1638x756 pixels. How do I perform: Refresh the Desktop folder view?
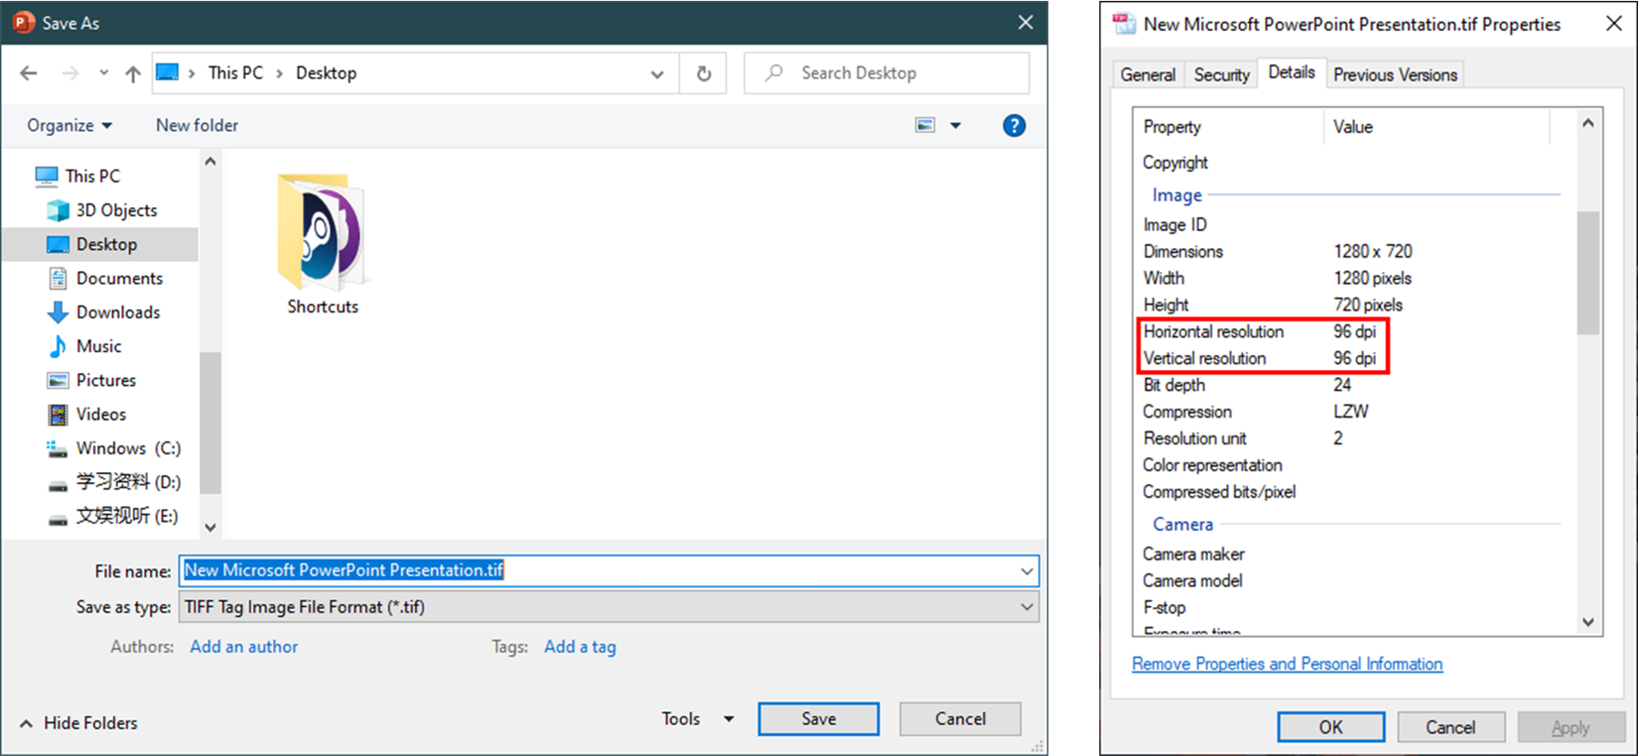703,73
